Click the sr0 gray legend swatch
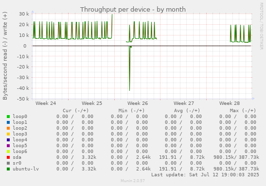The image size is (266, 186). [x=8, y=163]
